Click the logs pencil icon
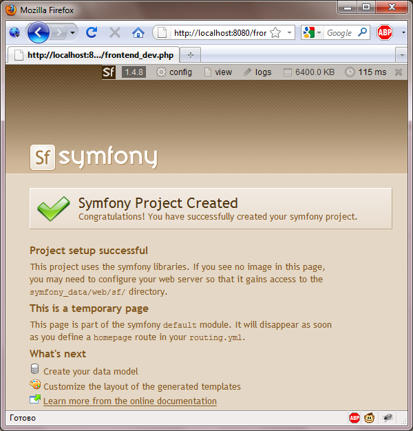 (247, 72)
